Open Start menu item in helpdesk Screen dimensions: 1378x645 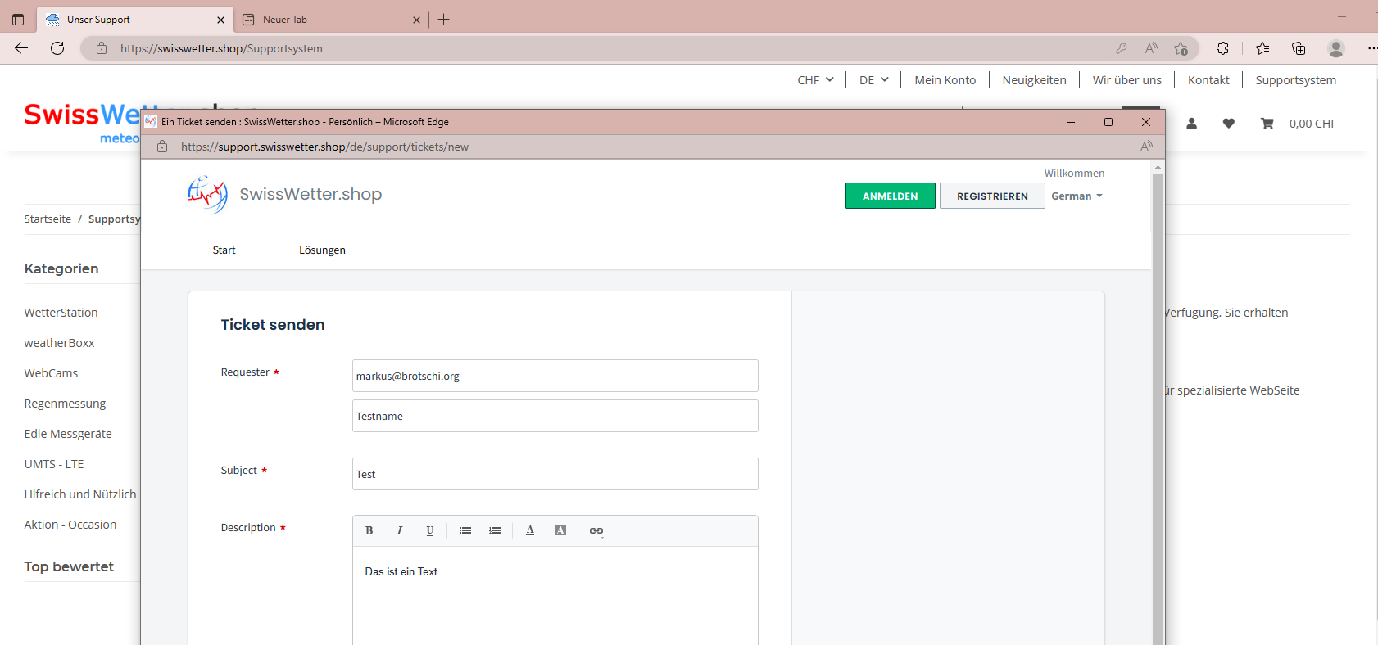click(x=224, y=250)
